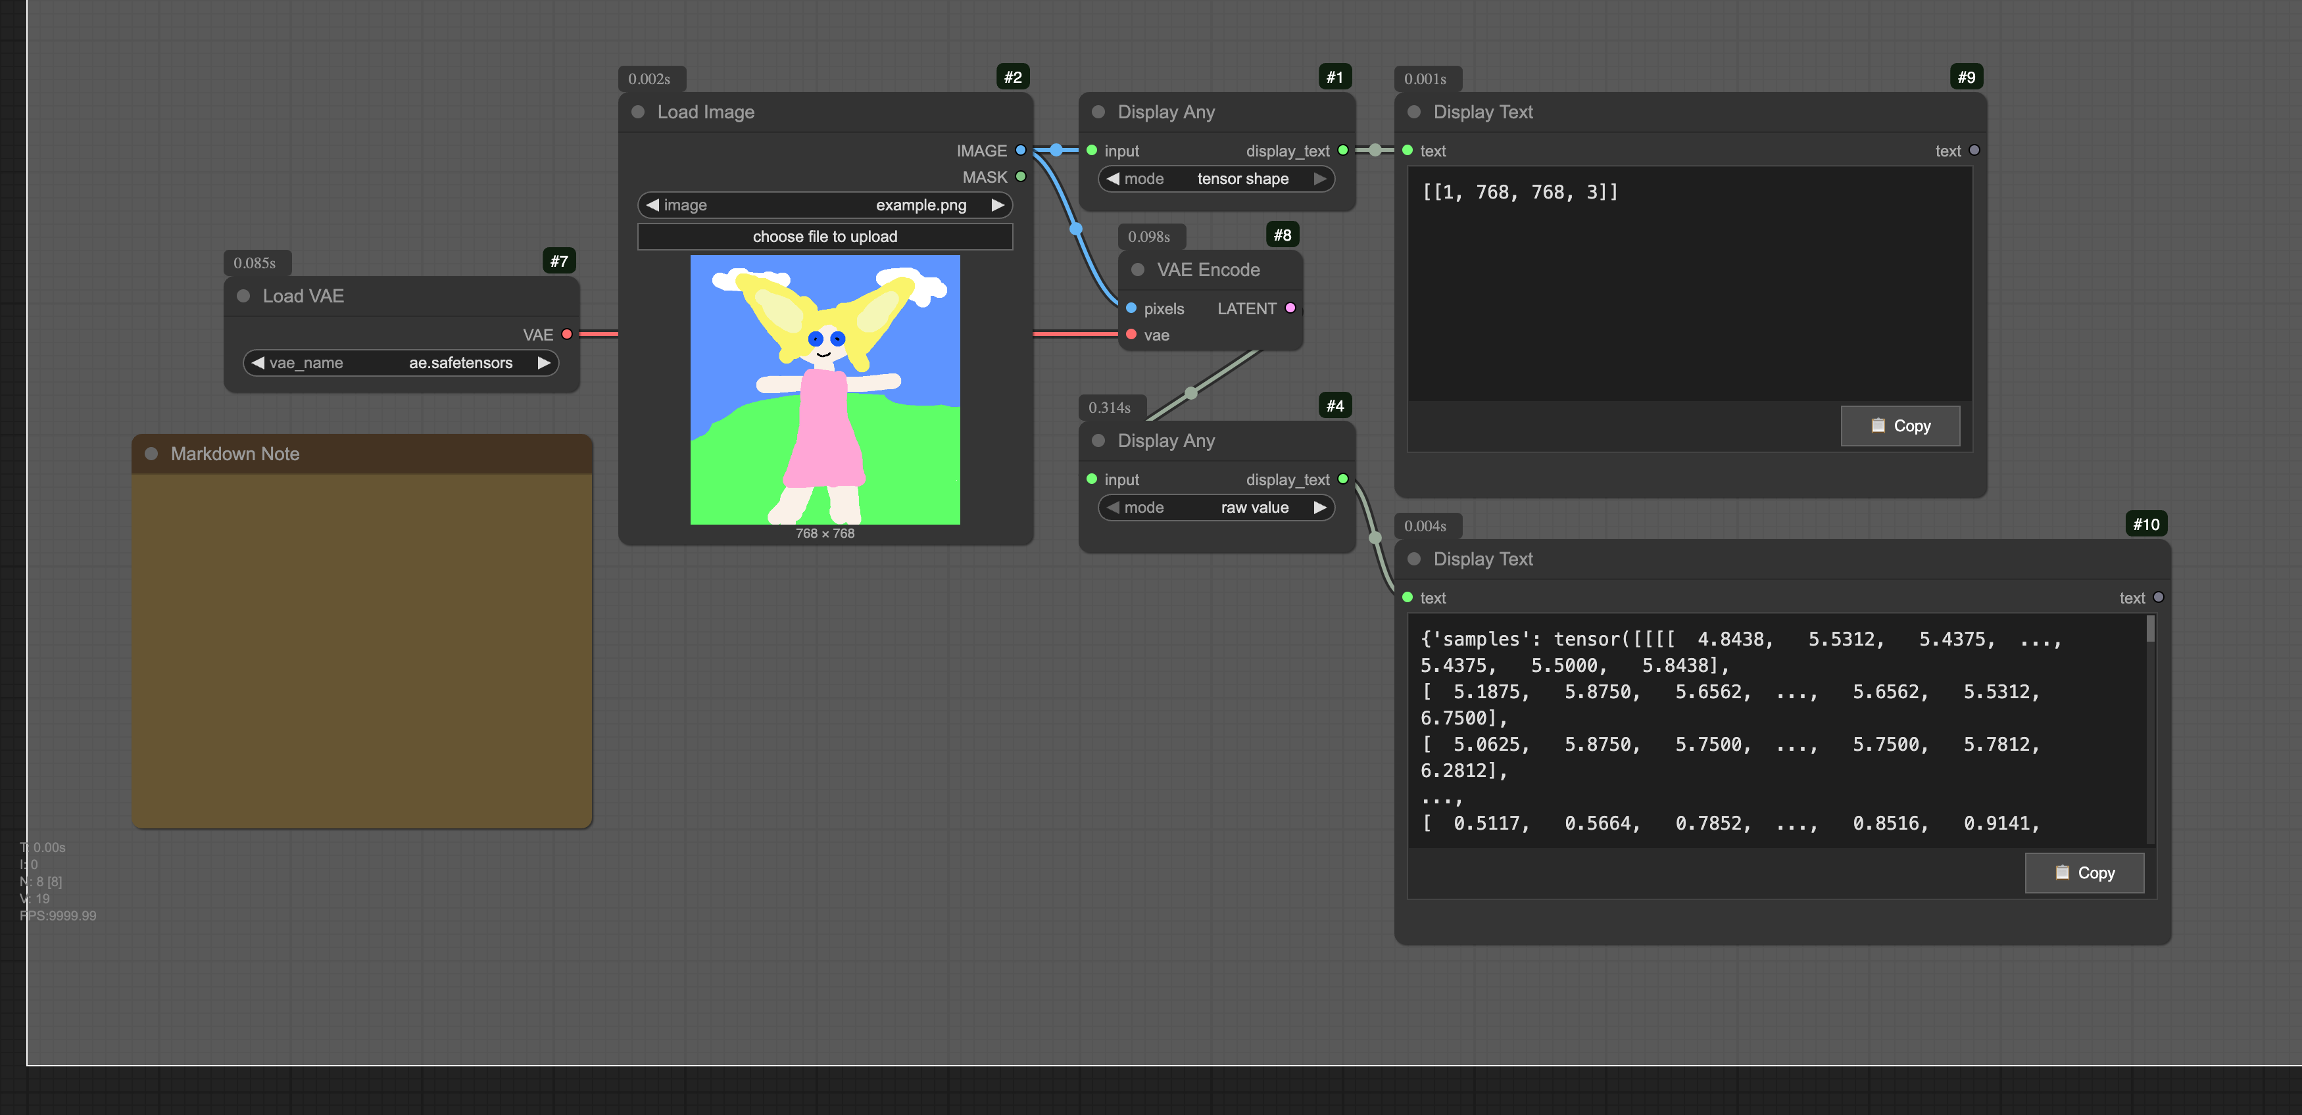Click the VAE Encode node title

[1208, 270]
